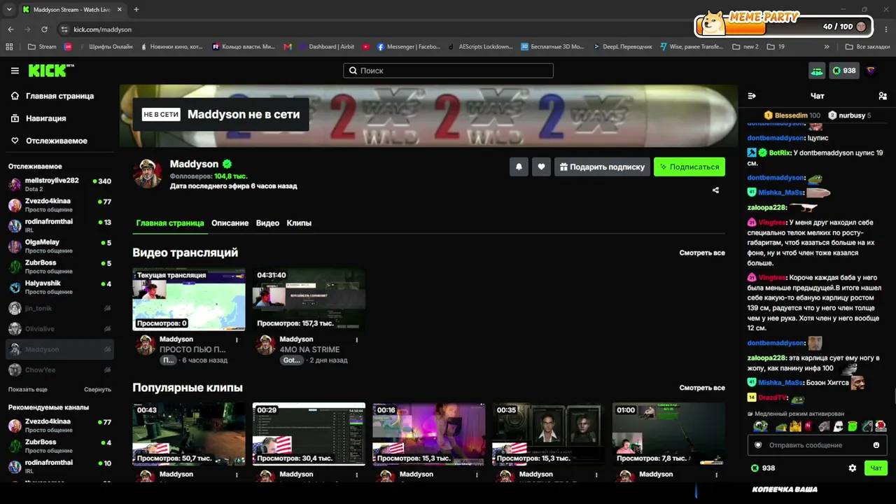Image resolution: width=896 pixels, height=504 pixels.
Task: Select the Главная страница channel tab
Action: [x=170, y=223]
